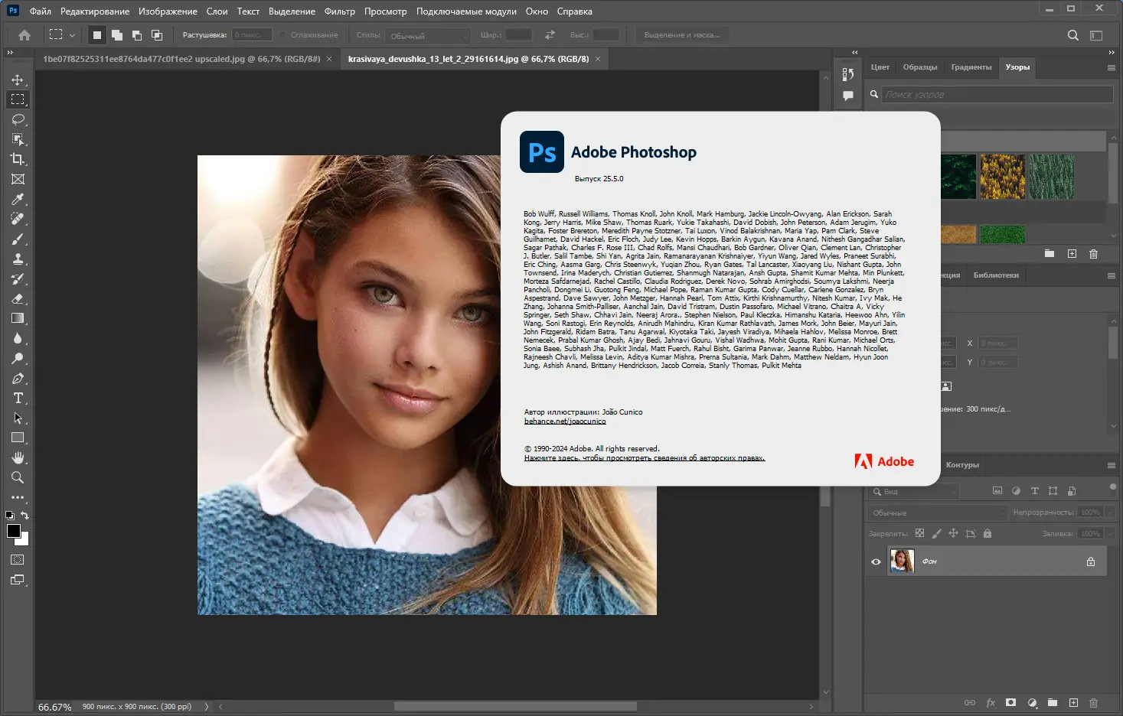This screenshot has width=1123, height=716.
Task: Open the Фильтр menu
Action: click(x=340, y=11)
